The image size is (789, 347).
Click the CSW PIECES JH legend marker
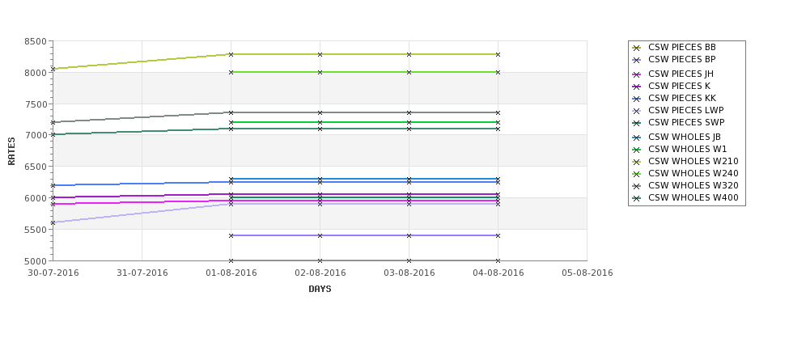(x=637, y=74)
